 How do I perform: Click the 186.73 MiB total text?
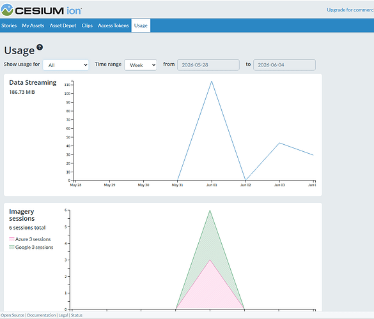click(22, 92)
